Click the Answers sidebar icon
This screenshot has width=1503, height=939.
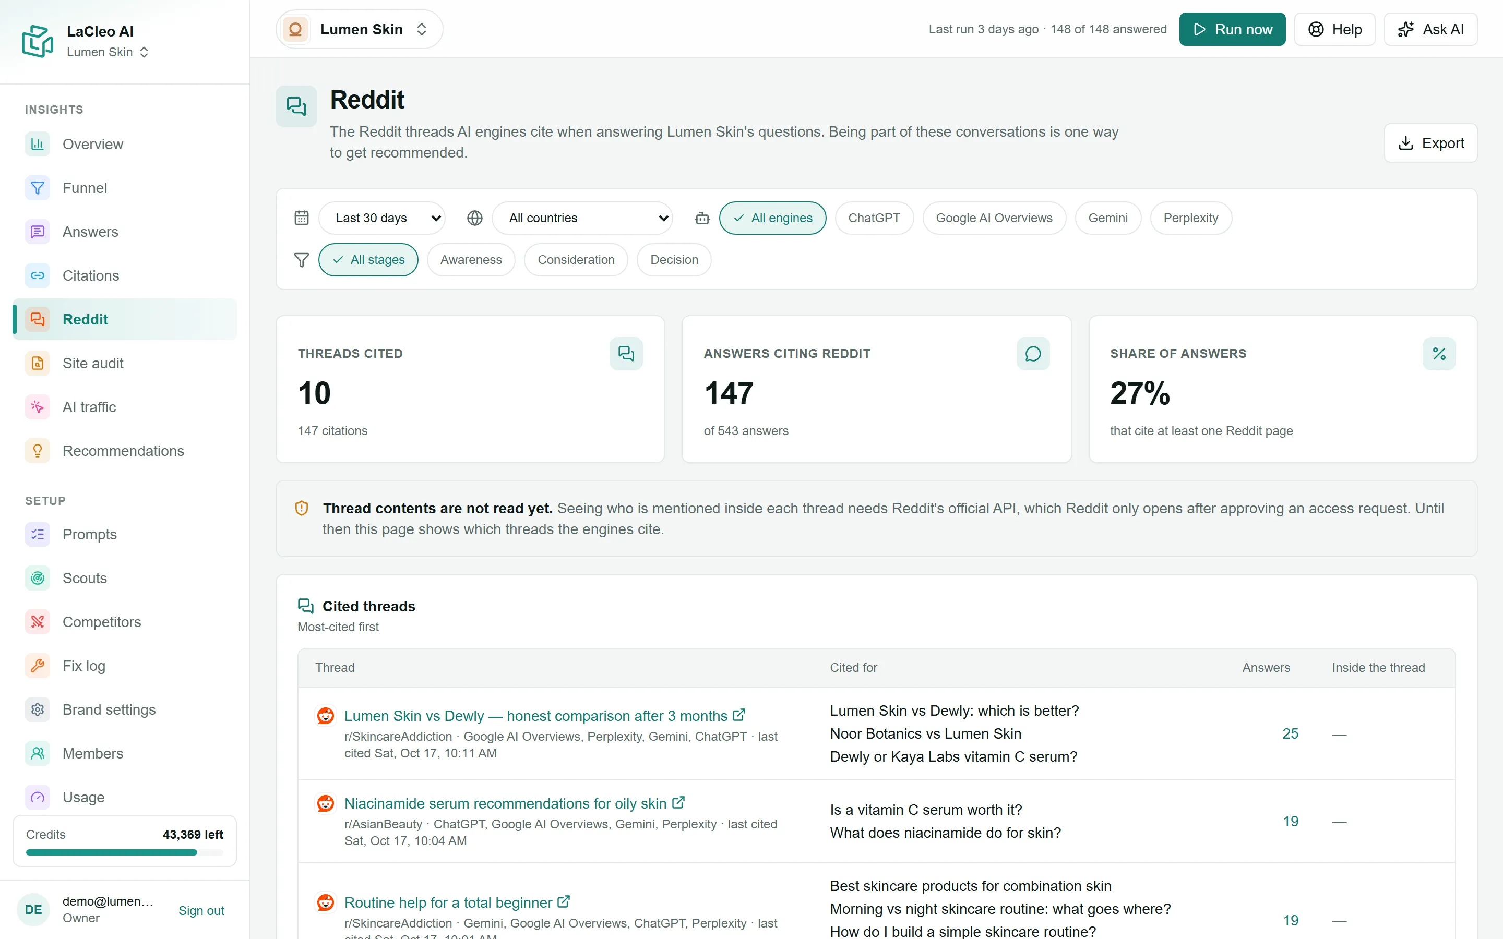click(37, 232)
